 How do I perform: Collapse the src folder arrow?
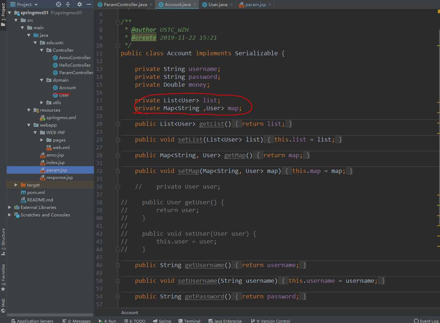[x=16, y=20]
